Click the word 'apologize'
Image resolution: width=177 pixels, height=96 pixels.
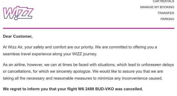(82, 71)
